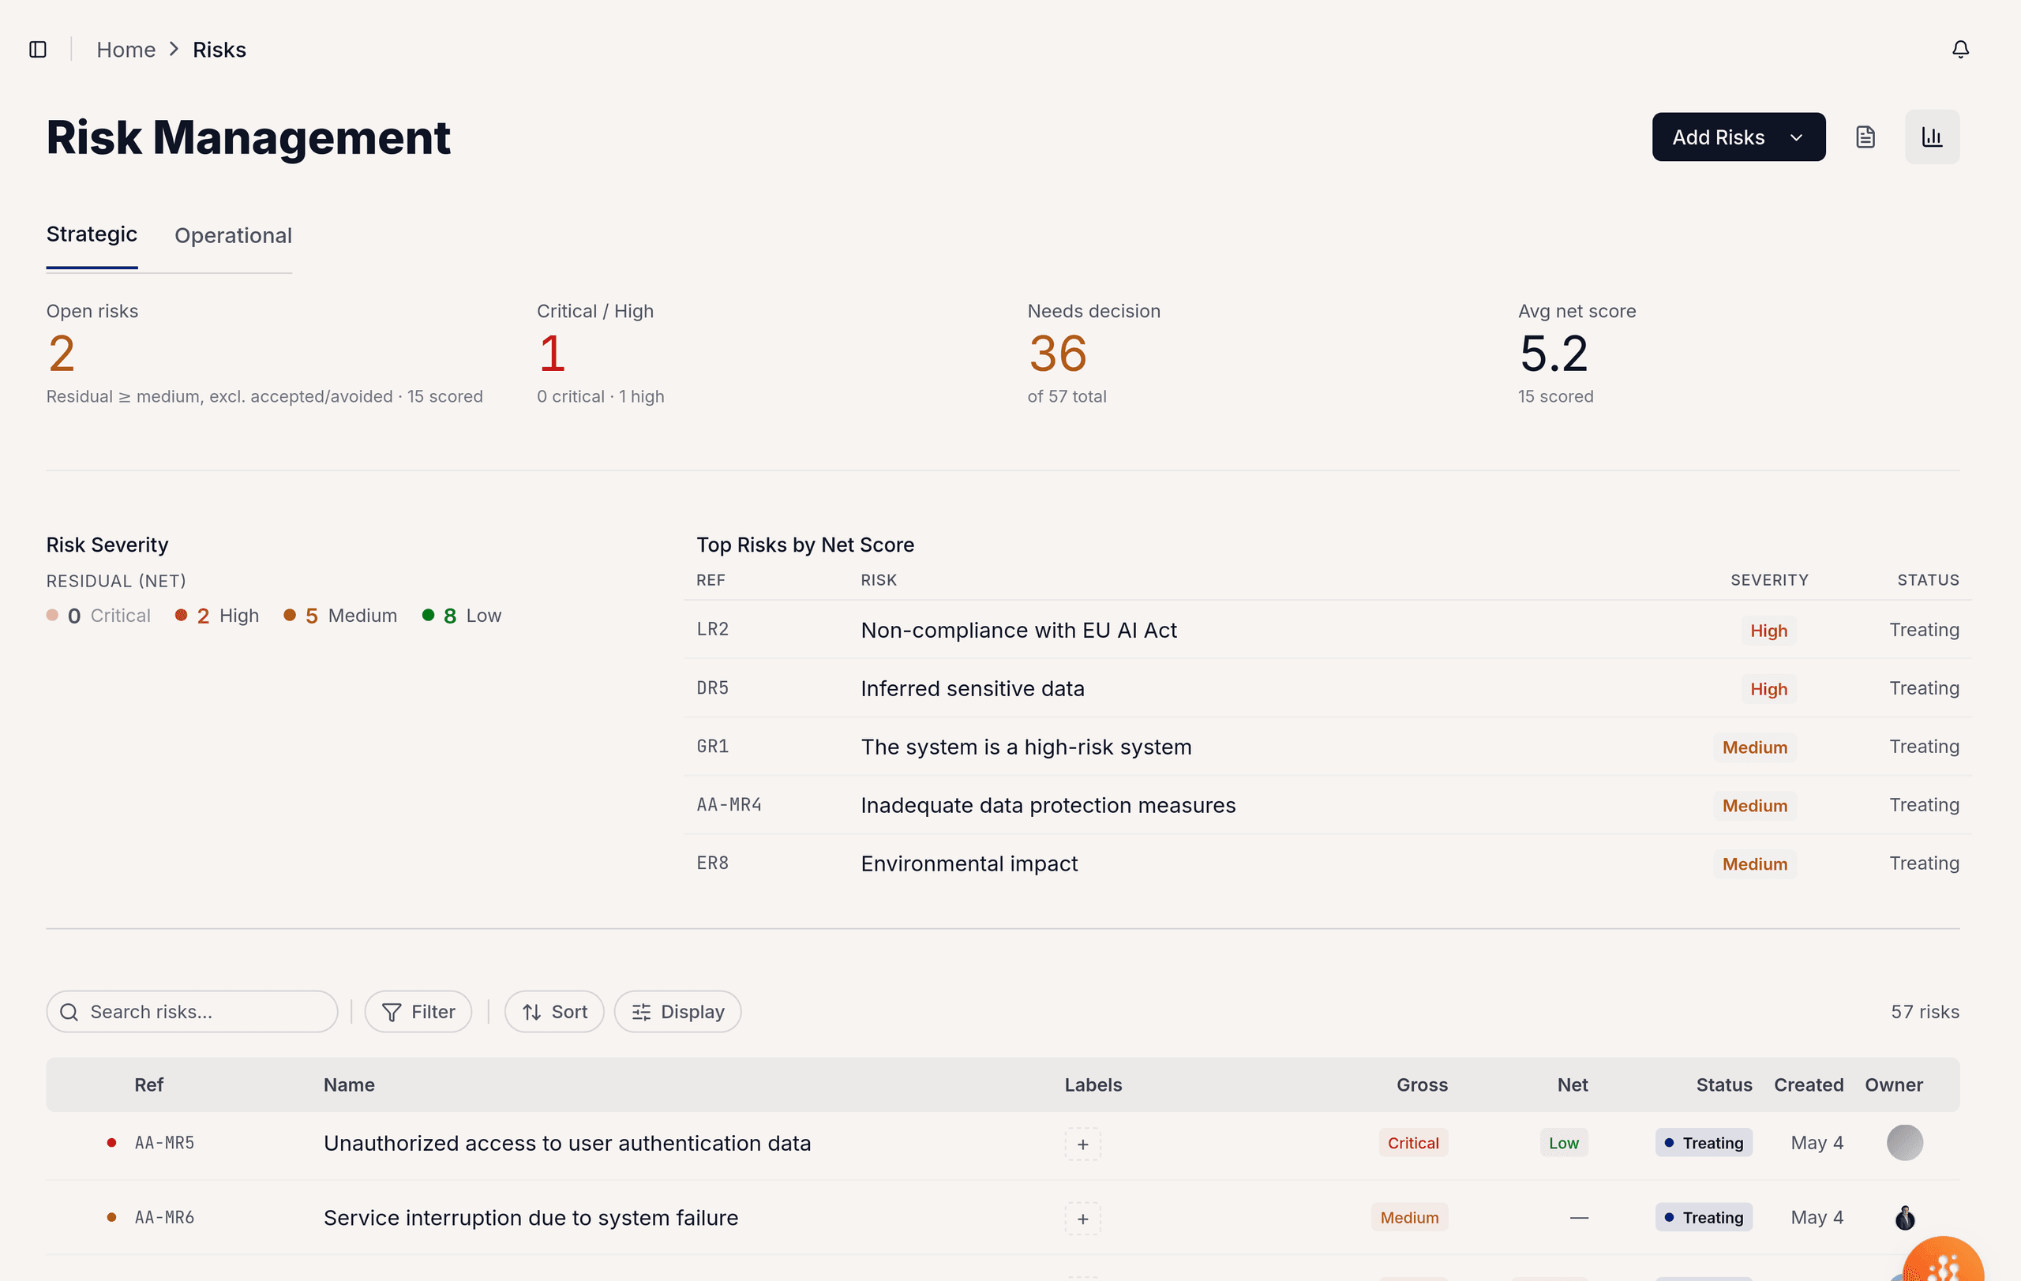Click the Treating status for AA-MR5
Screen dimensions: 2021x1281
pyautogui.click(x=1704, y=1143)
